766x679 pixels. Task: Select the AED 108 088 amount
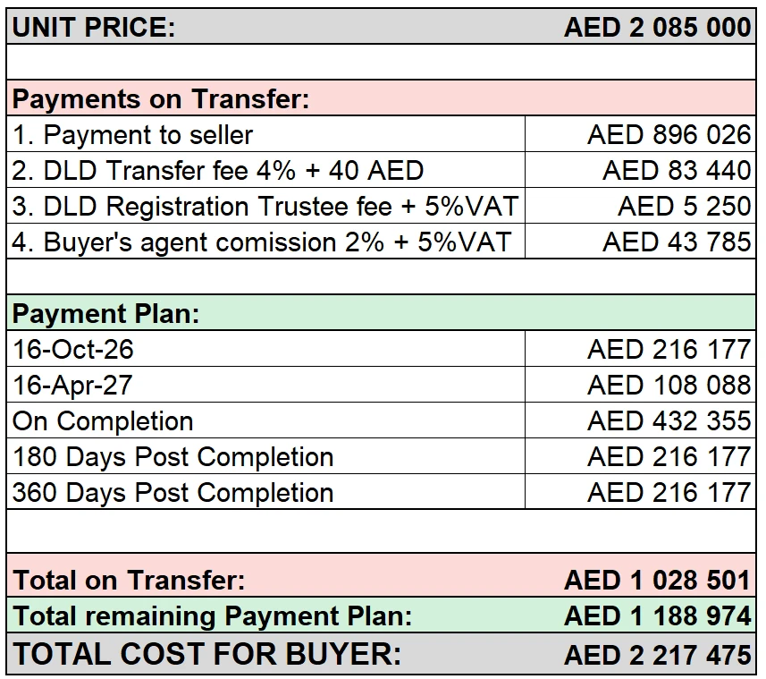point(669,385)
